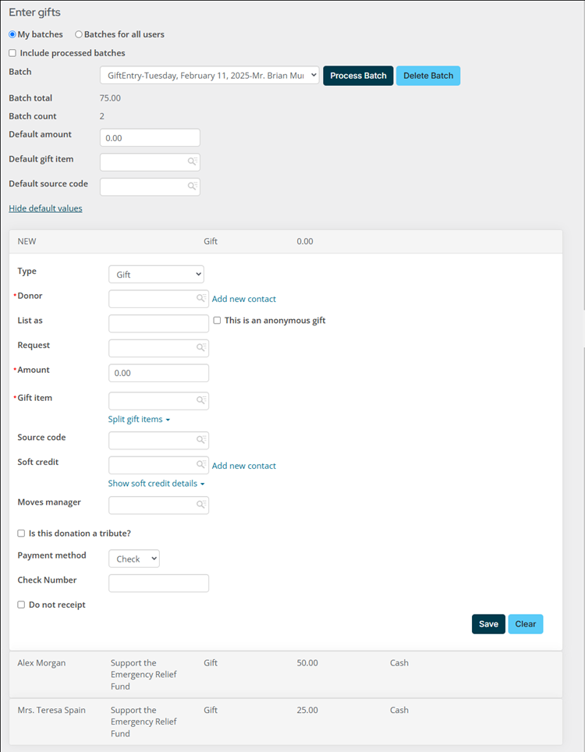The image size is (585, 752).
Task: Click into the Check Number field
Action: click(x=158, y=584)
